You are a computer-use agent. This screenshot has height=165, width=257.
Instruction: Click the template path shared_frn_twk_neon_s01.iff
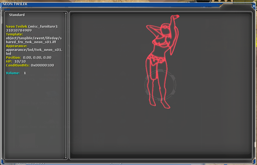(x=34, y=40)
